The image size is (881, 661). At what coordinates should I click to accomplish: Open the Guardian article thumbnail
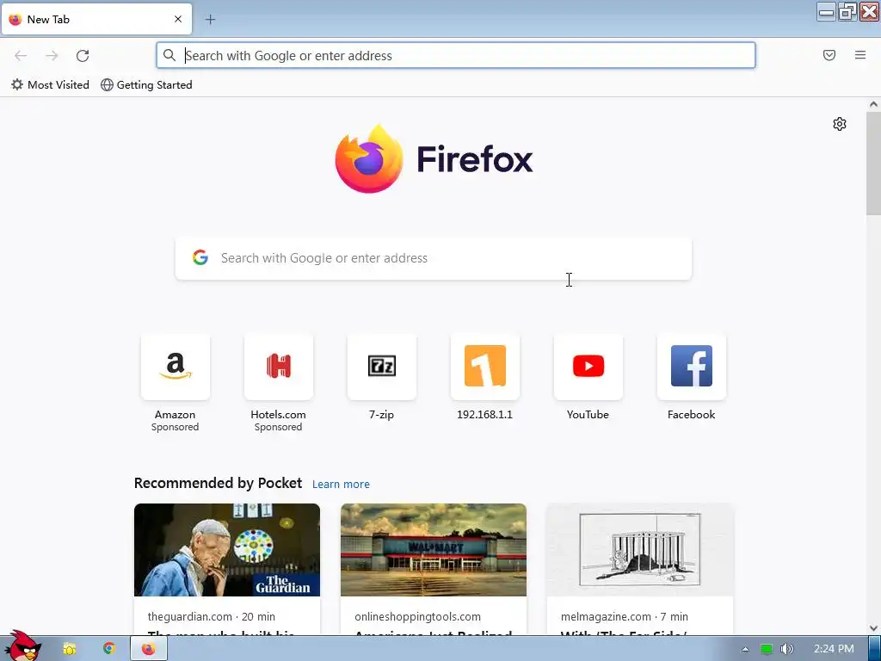pyautogui.click(x=227, y=550)
